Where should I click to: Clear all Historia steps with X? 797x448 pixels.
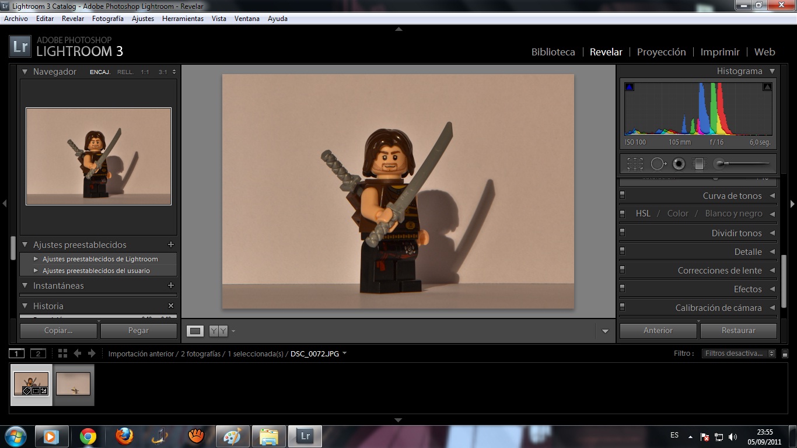[x=171, y=306]
